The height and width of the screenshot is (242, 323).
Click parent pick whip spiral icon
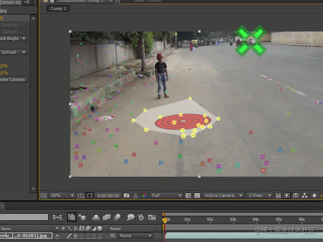point(113,236)
